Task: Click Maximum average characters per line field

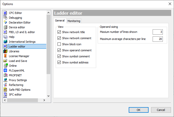Action: point(158,39)
